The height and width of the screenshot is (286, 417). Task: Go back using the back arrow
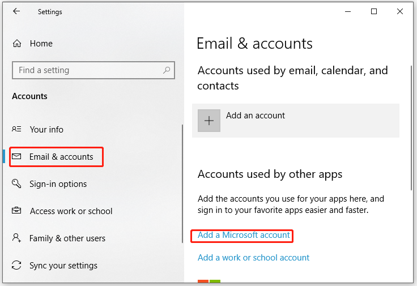point(16,11)
